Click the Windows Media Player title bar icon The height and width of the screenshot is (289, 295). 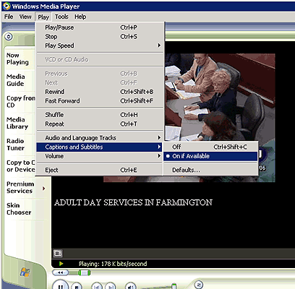(x=7, y=6)
